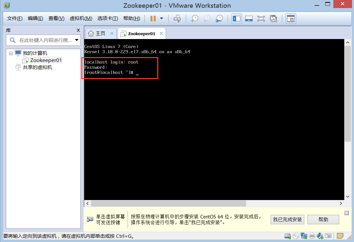Close the Zookeeper01 tab
This screenshot has height=242, width=354.
(x=161, y=33)
